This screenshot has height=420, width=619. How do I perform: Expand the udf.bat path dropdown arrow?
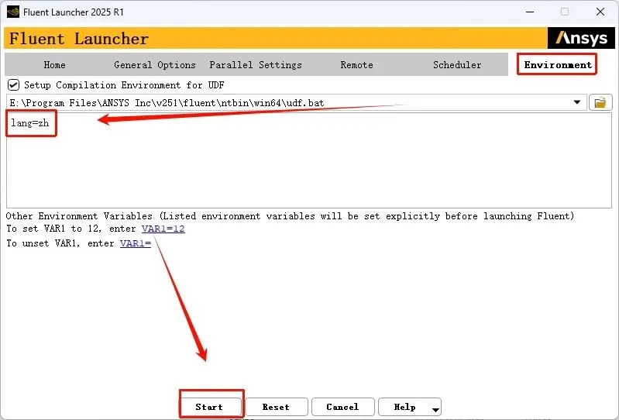tap(576, 102)
